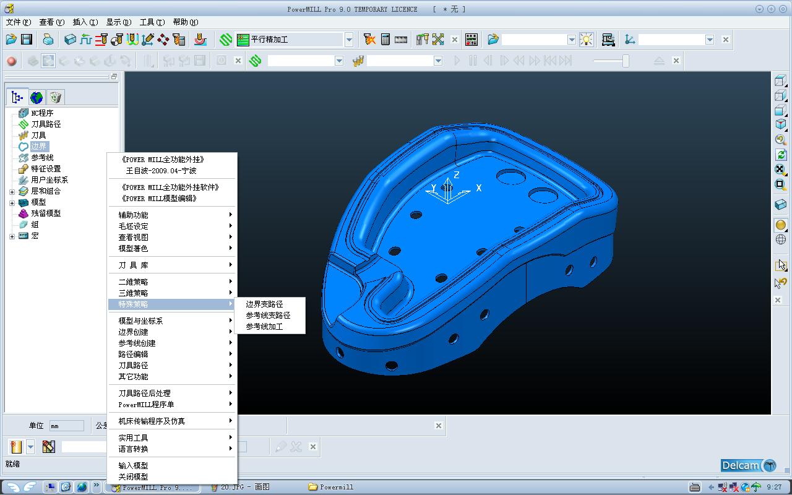
Task: Open the block definition cube icon
Action: (x=71, y=40)
